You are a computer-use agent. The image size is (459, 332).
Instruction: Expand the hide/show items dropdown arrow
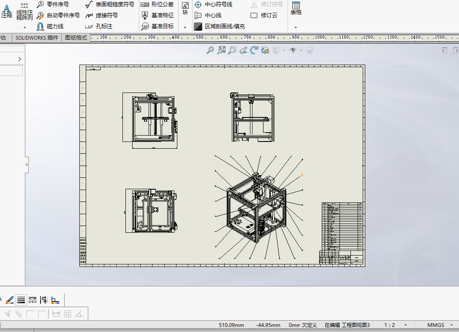[301, 51]
